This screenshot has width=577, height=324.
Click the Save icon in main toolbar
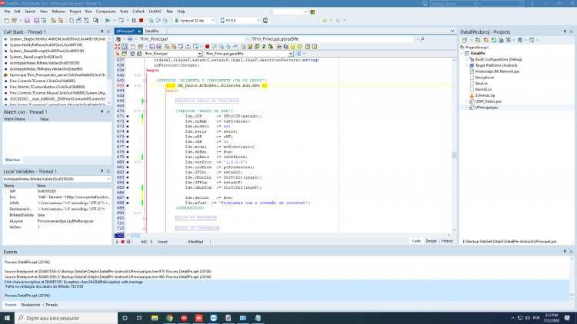tap(27, 21)
